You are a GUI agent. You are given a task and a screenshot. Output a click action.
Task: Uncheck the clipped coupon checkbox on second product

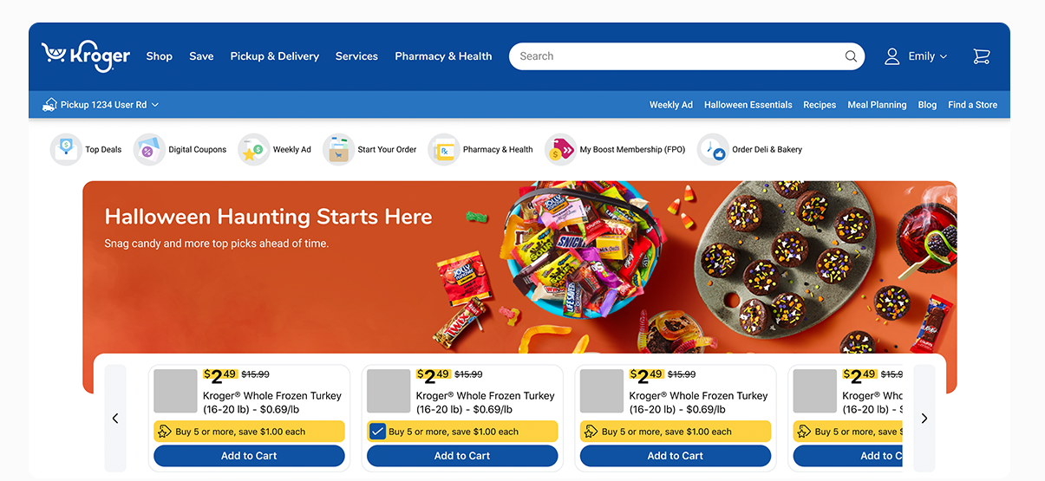[377, 432]
